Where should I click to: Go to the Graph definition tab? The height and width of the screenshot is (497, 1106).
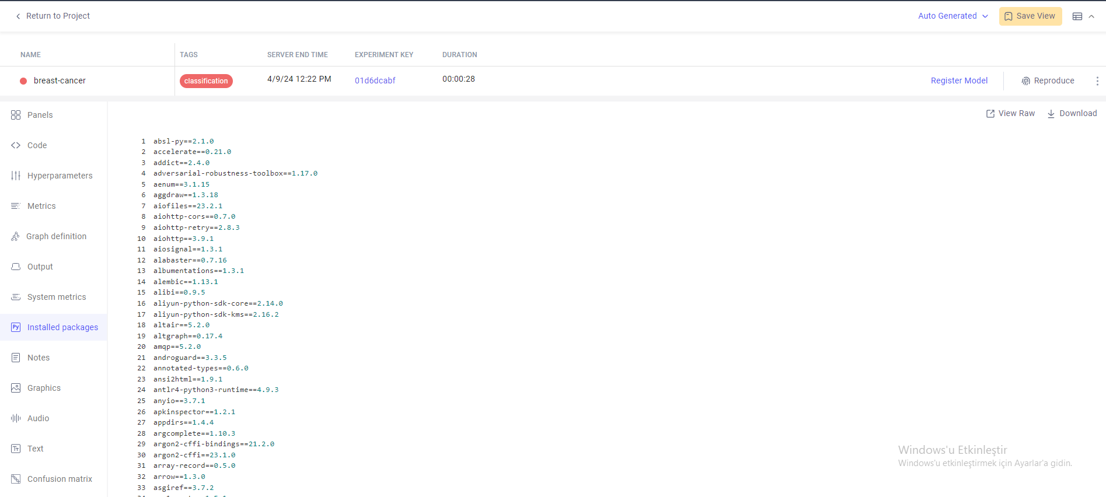[54, 236]
